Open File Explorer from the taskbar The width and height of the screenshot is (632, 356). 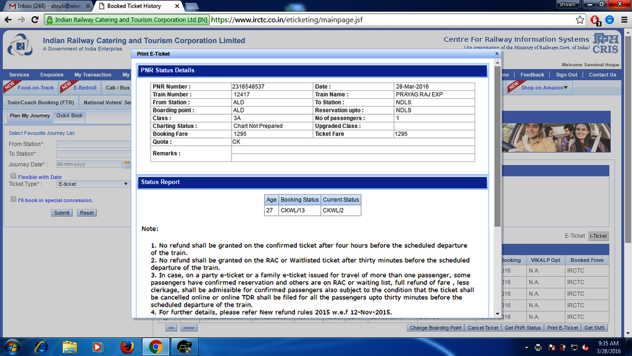[69, 347]
